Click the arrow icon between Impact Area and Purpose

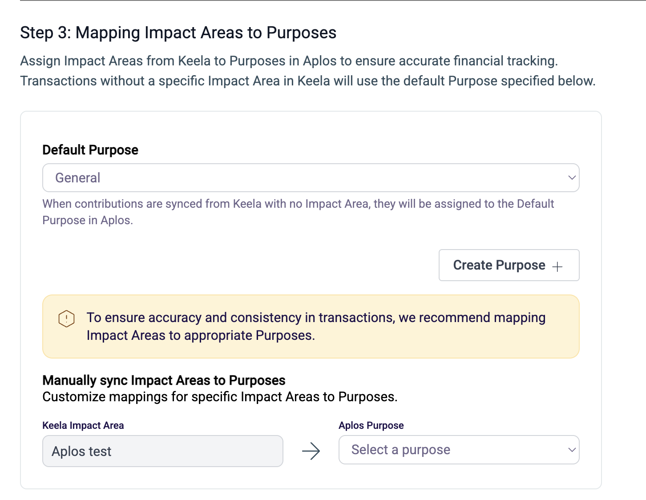pos(311,451)
